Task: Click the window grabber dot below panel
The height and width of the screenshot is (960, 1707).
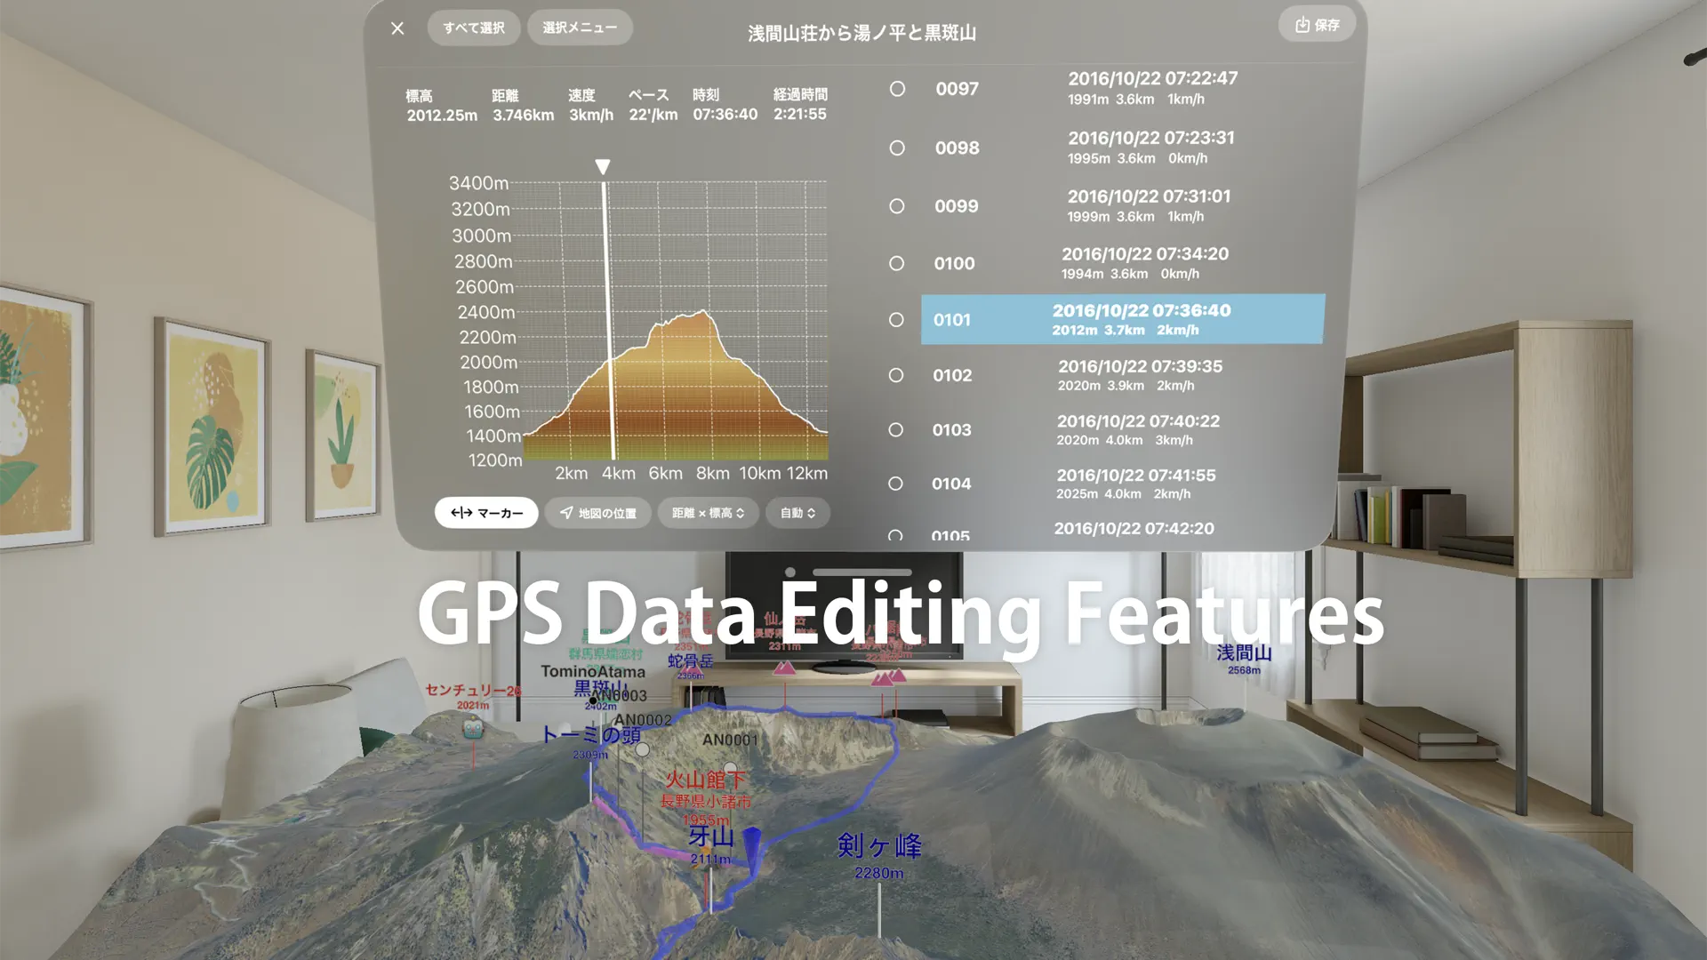Action: 789,572
